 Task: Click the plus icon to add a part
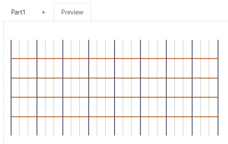click(x=43, y=12)
